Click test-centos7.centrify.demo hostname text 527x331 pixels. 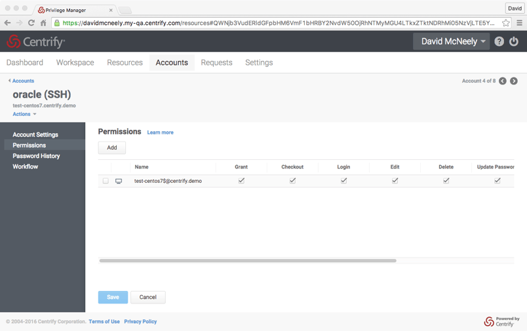(44, 106)
